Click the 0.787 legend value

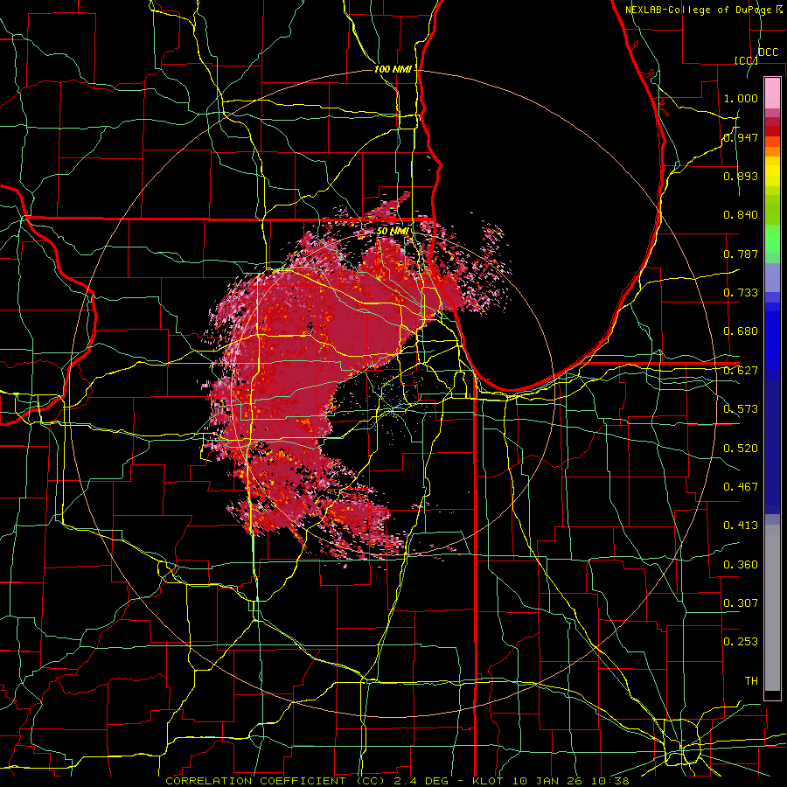741,254
